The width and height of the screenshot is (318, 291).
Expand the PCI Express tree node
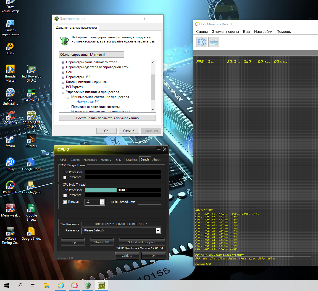point(63,87)
